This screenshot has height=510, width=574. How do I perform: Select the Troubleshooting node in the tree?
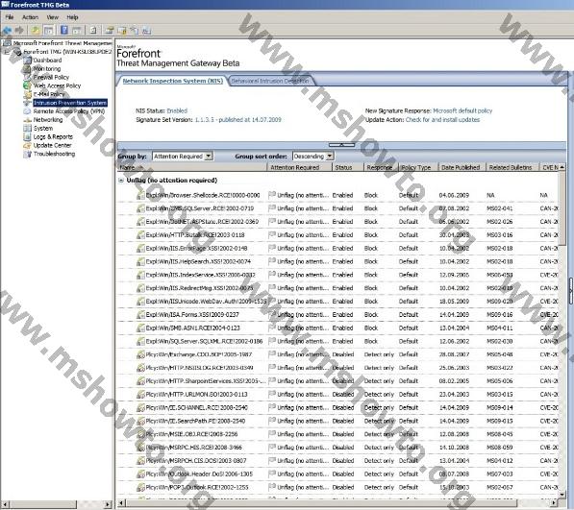click(54, 154)
